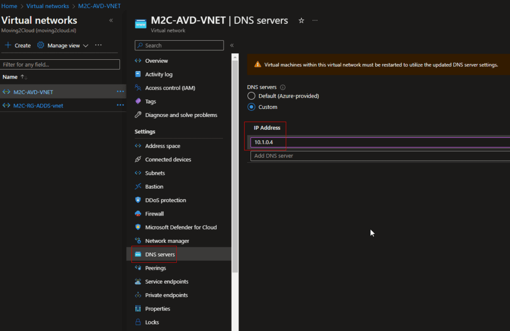Click the DNS servers info icon
The image size is (510, 331).
coord(283,87)
